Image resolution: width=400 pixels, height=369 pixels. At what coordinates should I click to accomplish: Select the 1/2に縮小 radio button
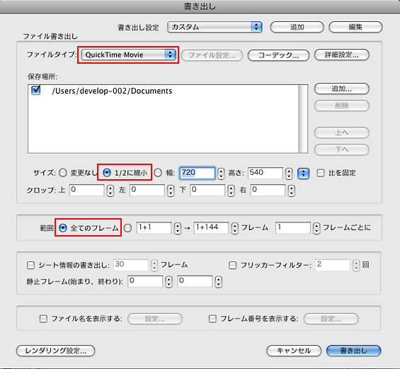107,173
